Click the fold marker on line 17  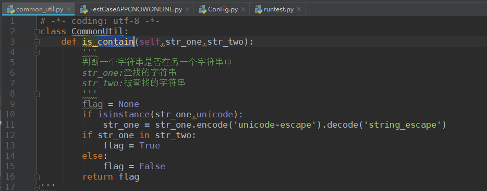(x=36, y=187)
